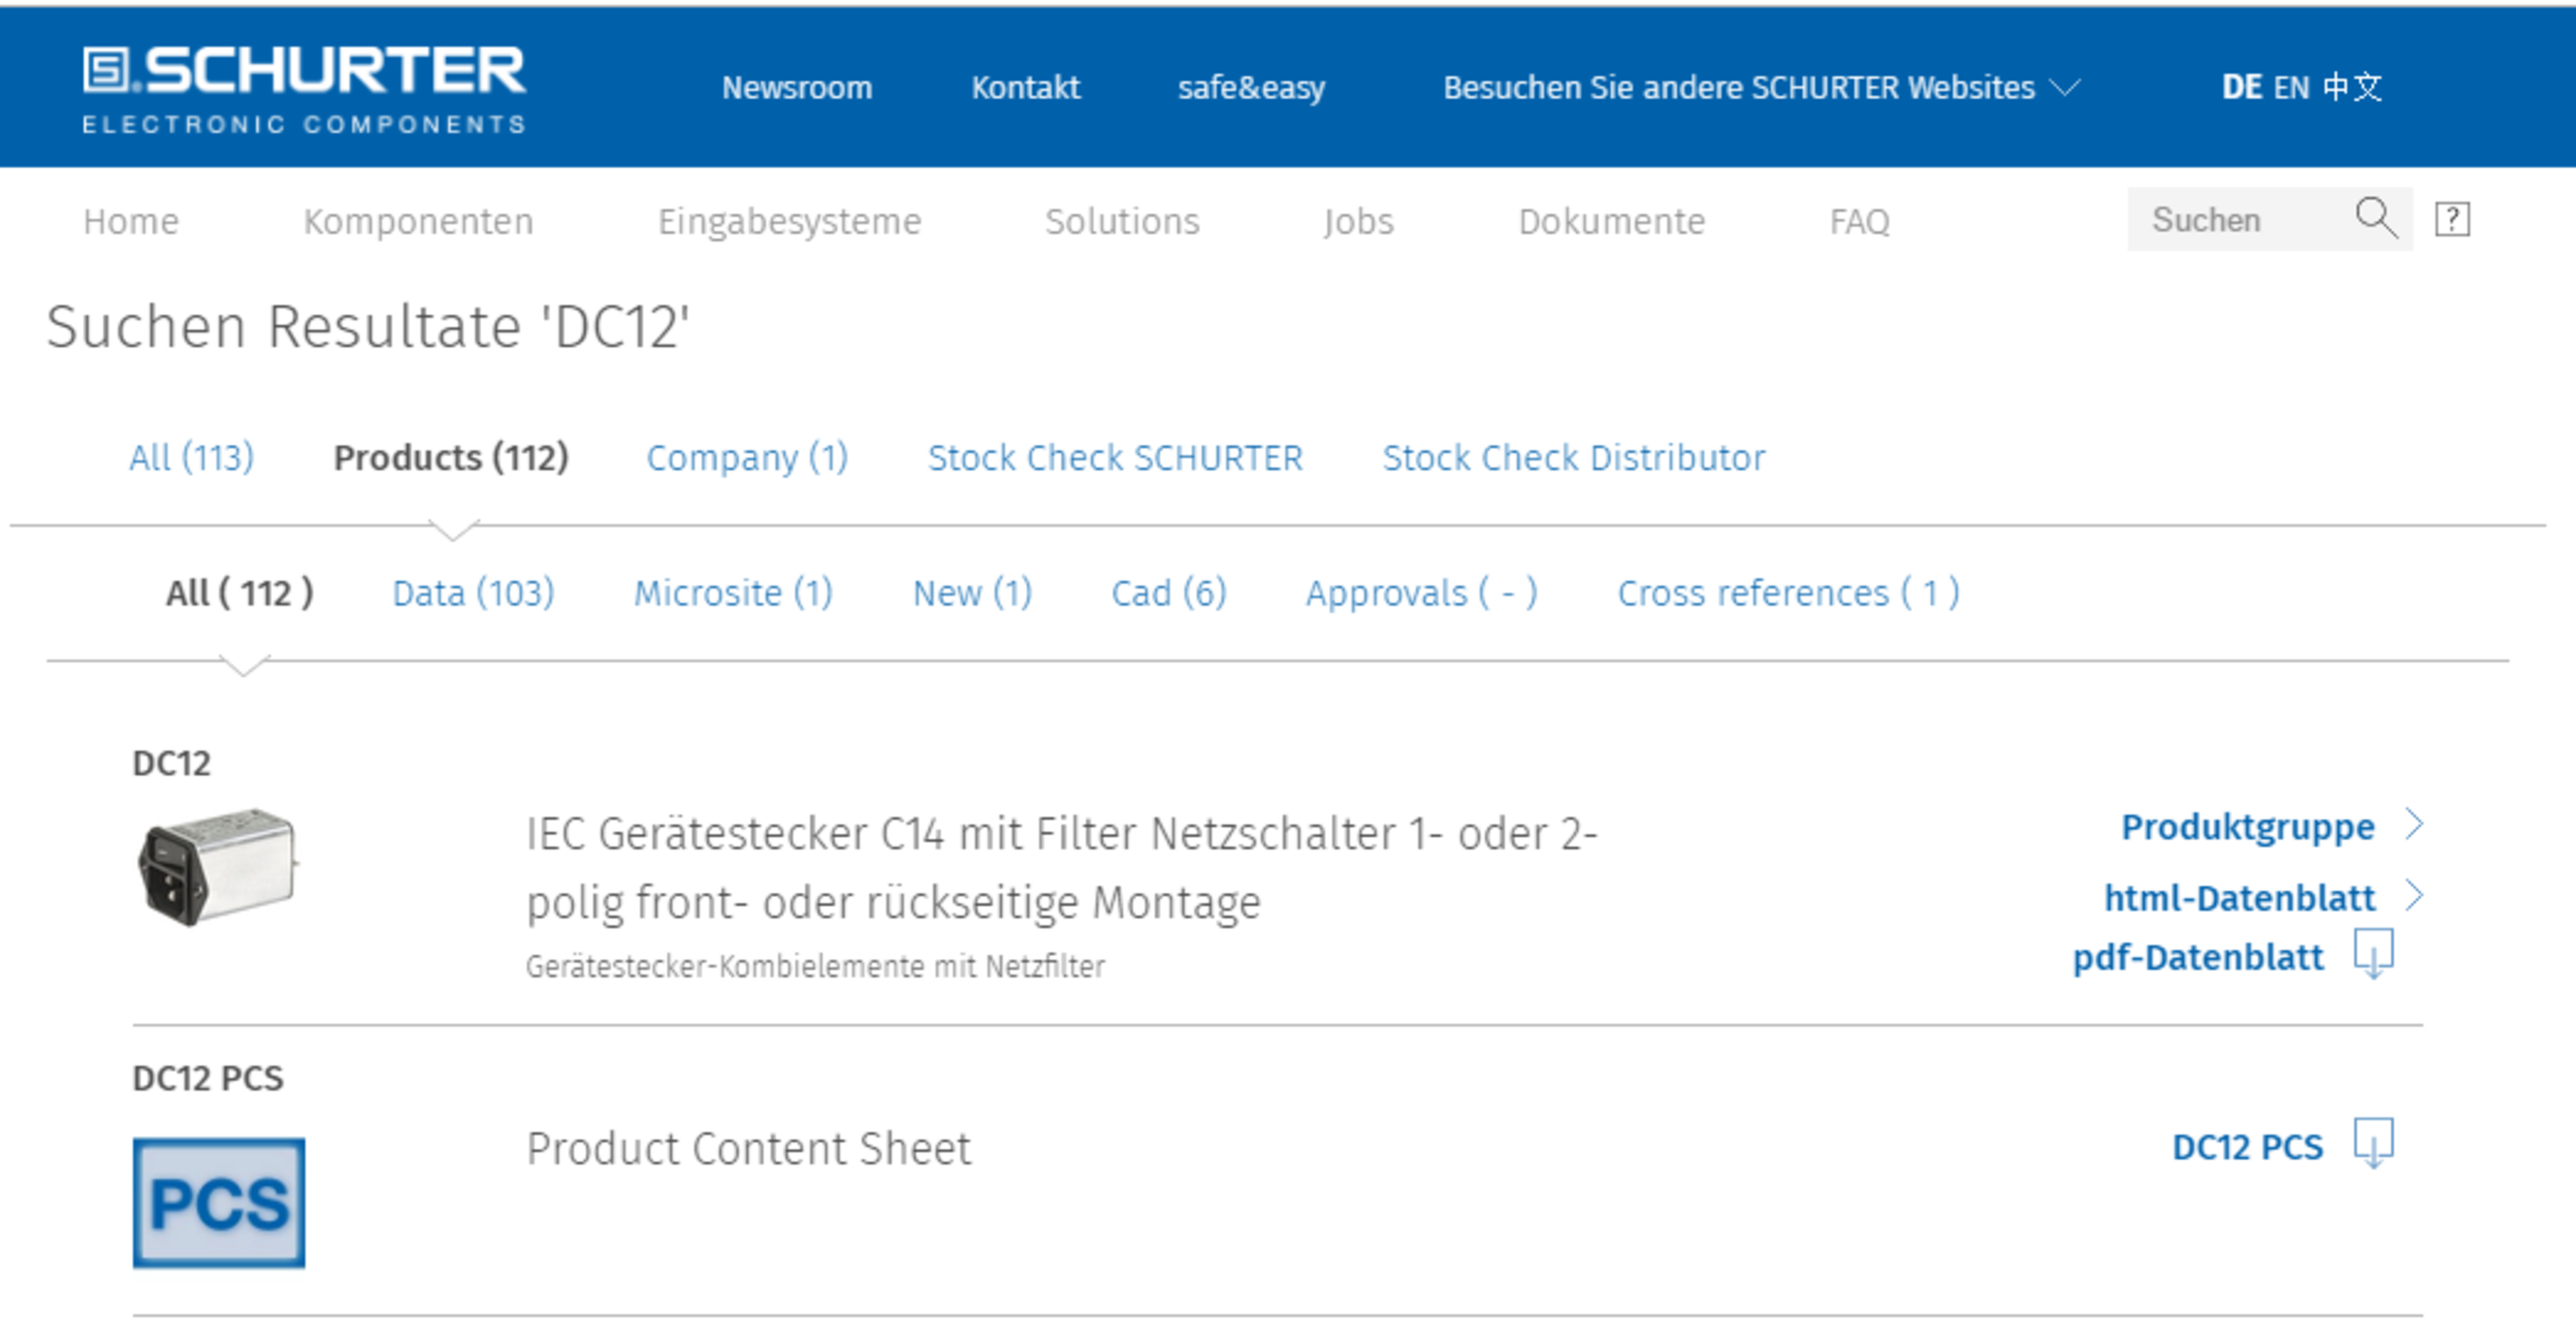Open the search help question-mark icon

[2452, 219]
